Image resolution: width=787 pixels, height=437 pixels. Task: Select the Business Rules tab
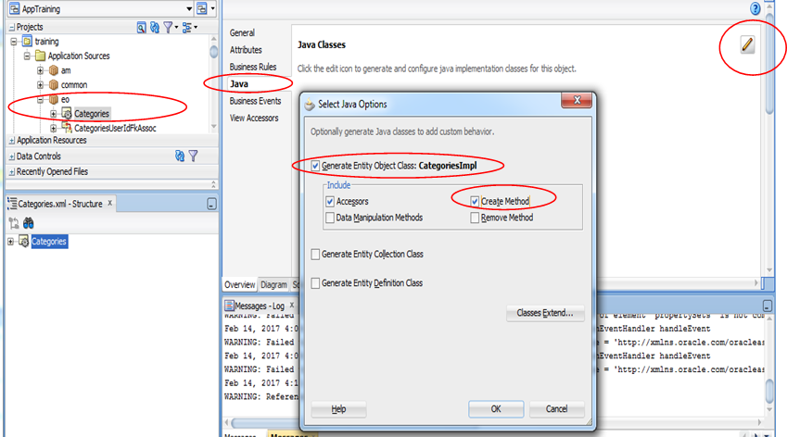coord(253,67)
